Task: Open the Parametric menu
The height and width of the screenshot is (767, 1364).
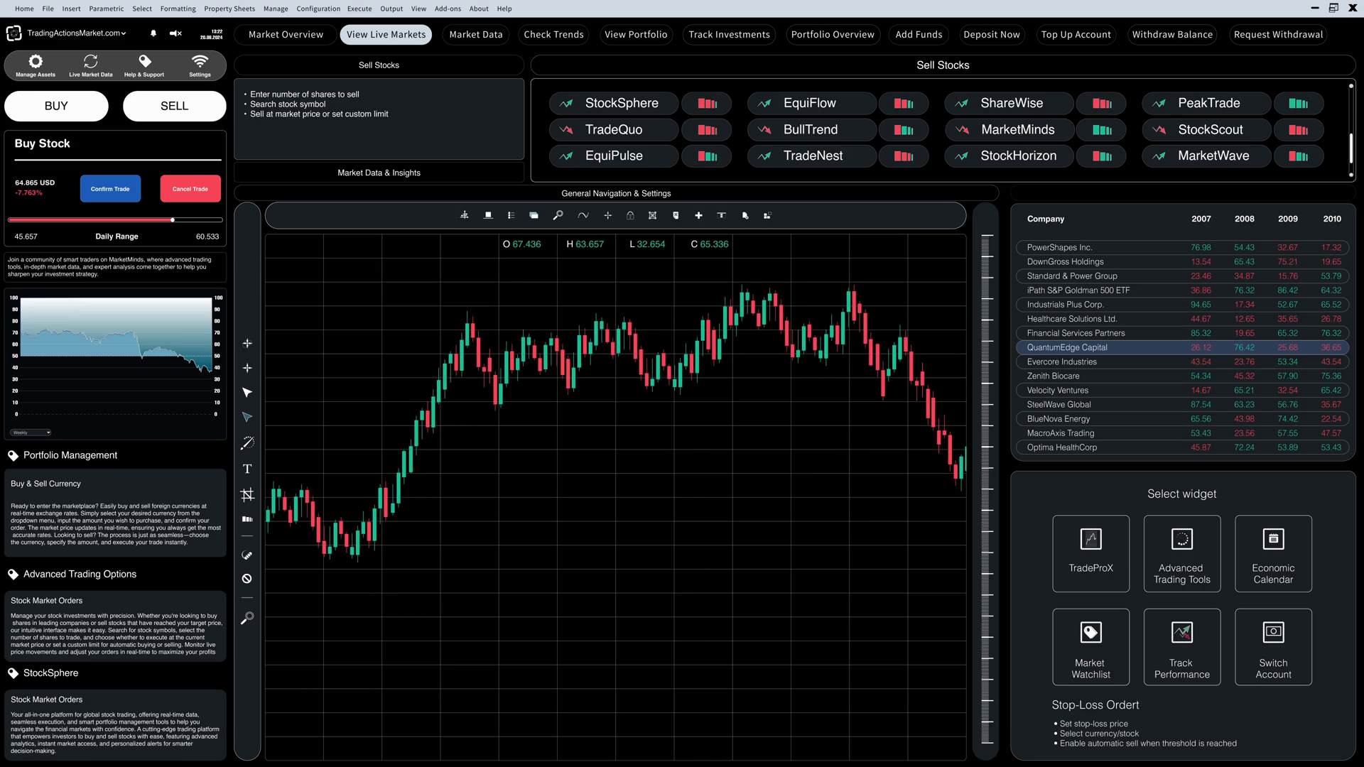Action: click(x=106, y=9)
